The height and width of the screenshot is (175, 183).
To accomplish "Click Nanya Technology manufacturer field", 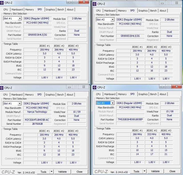I will pos(37,112).
